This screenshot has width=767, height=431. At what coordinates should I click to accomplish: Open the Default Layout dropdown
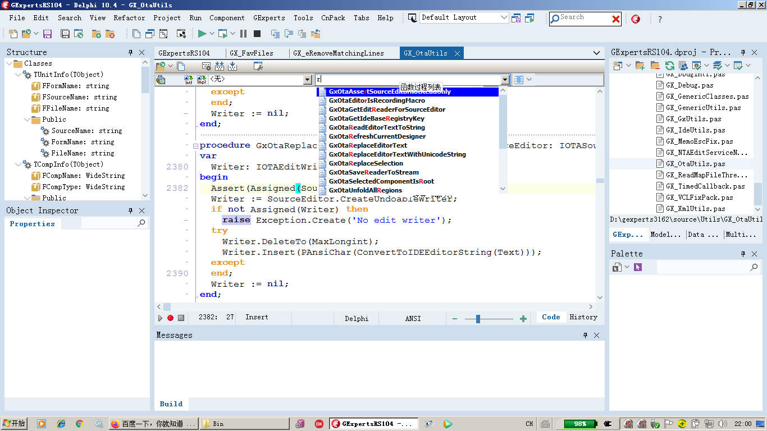pyautogui.click(x=504, y=18)
